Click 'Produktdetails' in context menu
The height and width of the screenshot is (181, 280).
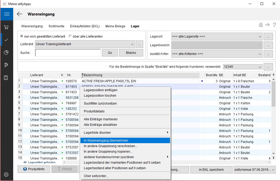click(94, 111)
